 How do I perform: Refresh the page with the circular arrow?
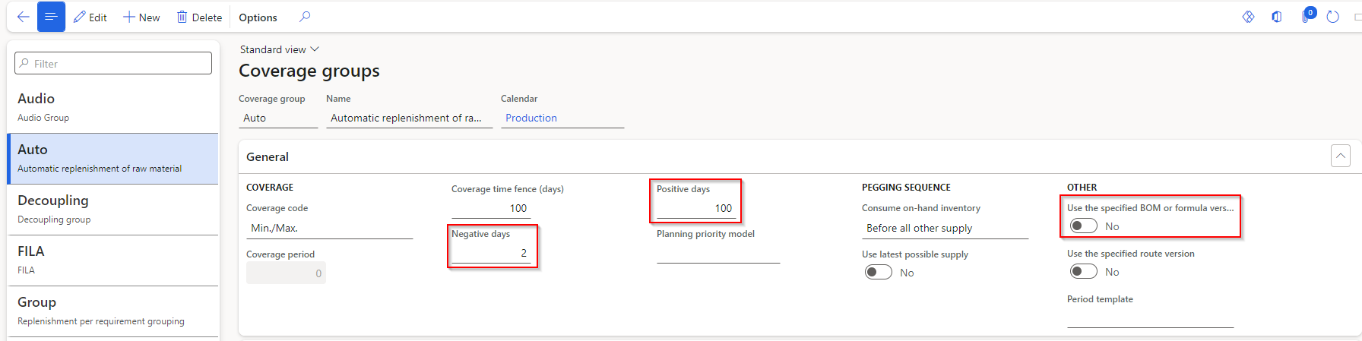pyautogui.click(x=1332, y=17)
